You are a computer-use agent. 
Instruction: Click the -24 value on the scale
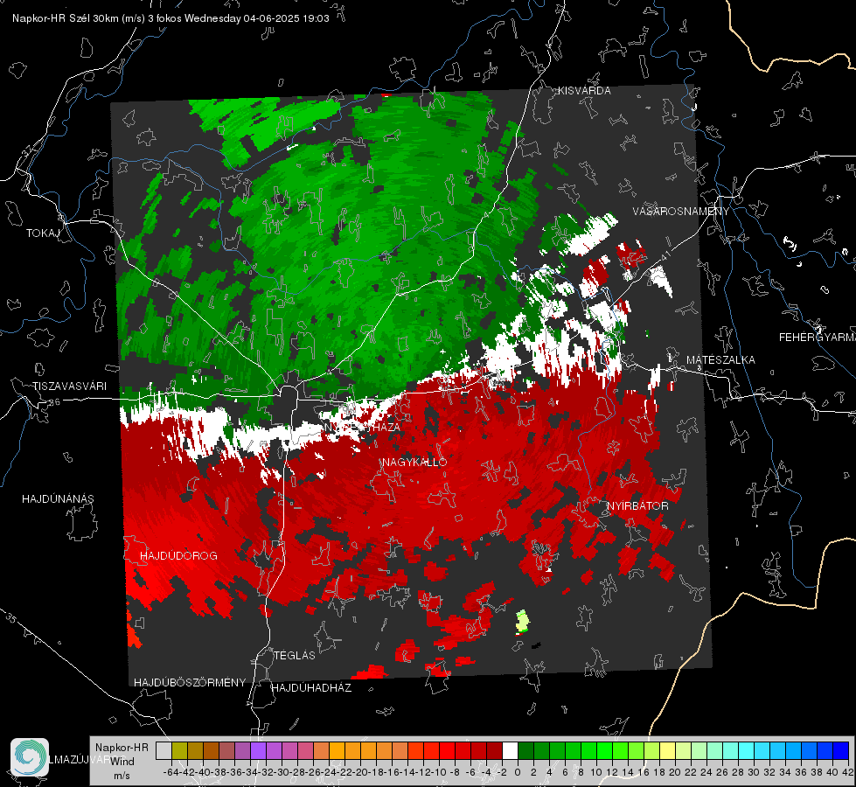tap(329, 772)
